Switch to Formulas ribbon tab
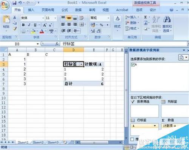The image size is (189, 150). [x=65, y=10]
